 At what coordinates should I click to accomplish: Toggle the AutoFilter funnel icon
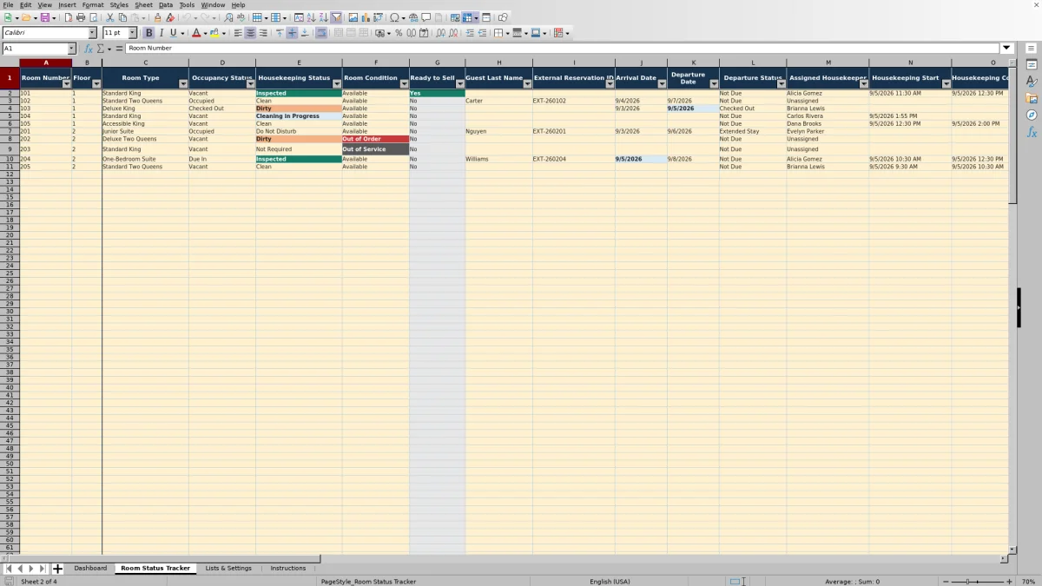[x=336, y=17]
